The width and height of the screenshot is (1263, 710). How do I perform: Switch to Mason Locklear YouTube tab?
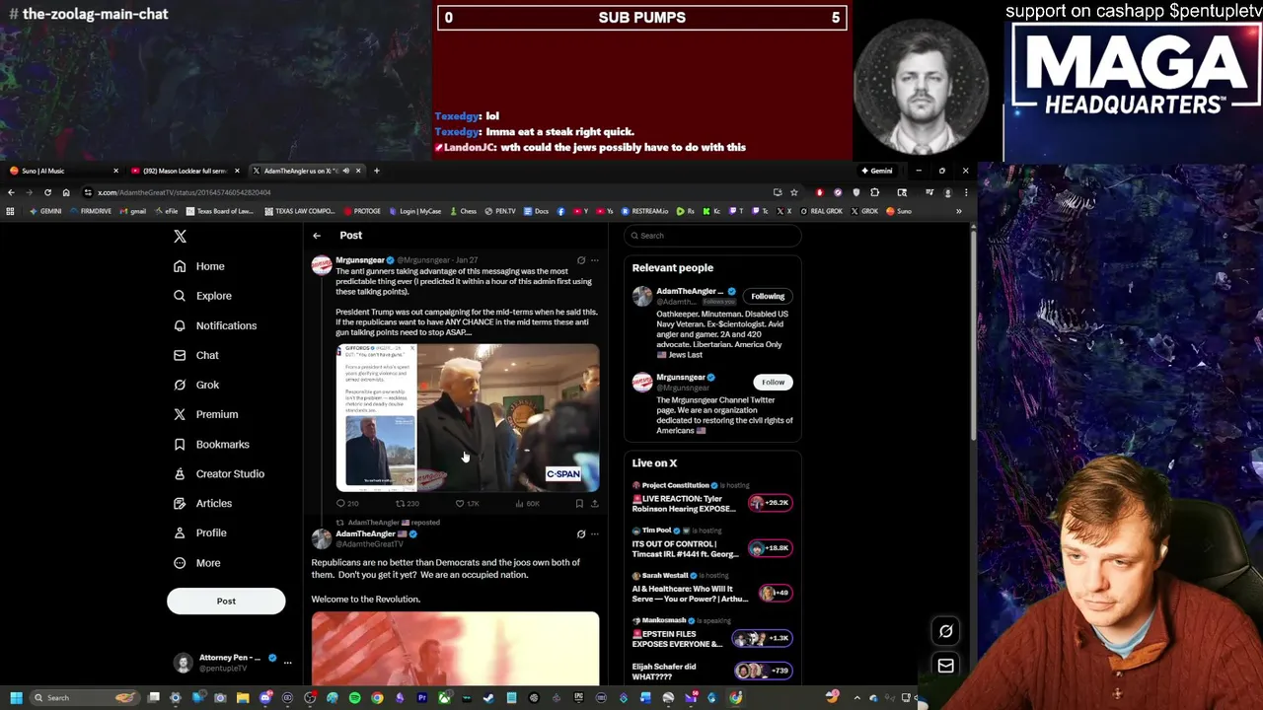coord(185,171)
